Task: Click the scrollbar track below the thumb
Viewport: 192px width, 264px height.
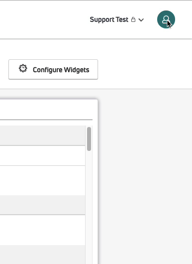Action: 89,207
